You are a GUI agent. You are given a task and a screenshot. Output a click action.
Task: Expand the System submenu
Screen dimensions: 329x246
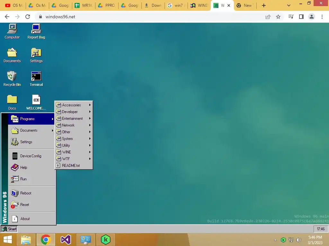[x=74, y=138]
